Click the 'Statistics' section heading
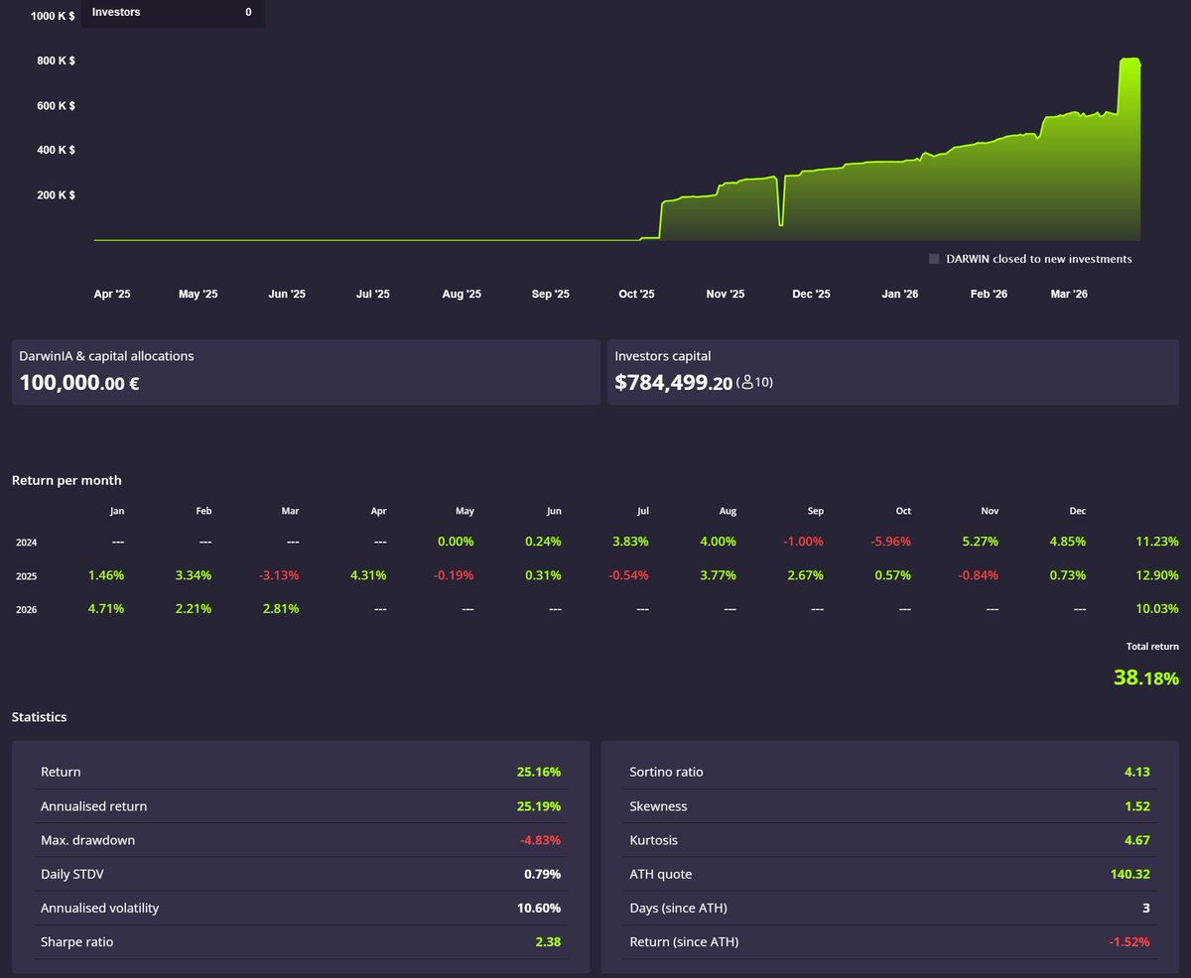This screenshot has height=978, width=1191. [x=38, y=716]
